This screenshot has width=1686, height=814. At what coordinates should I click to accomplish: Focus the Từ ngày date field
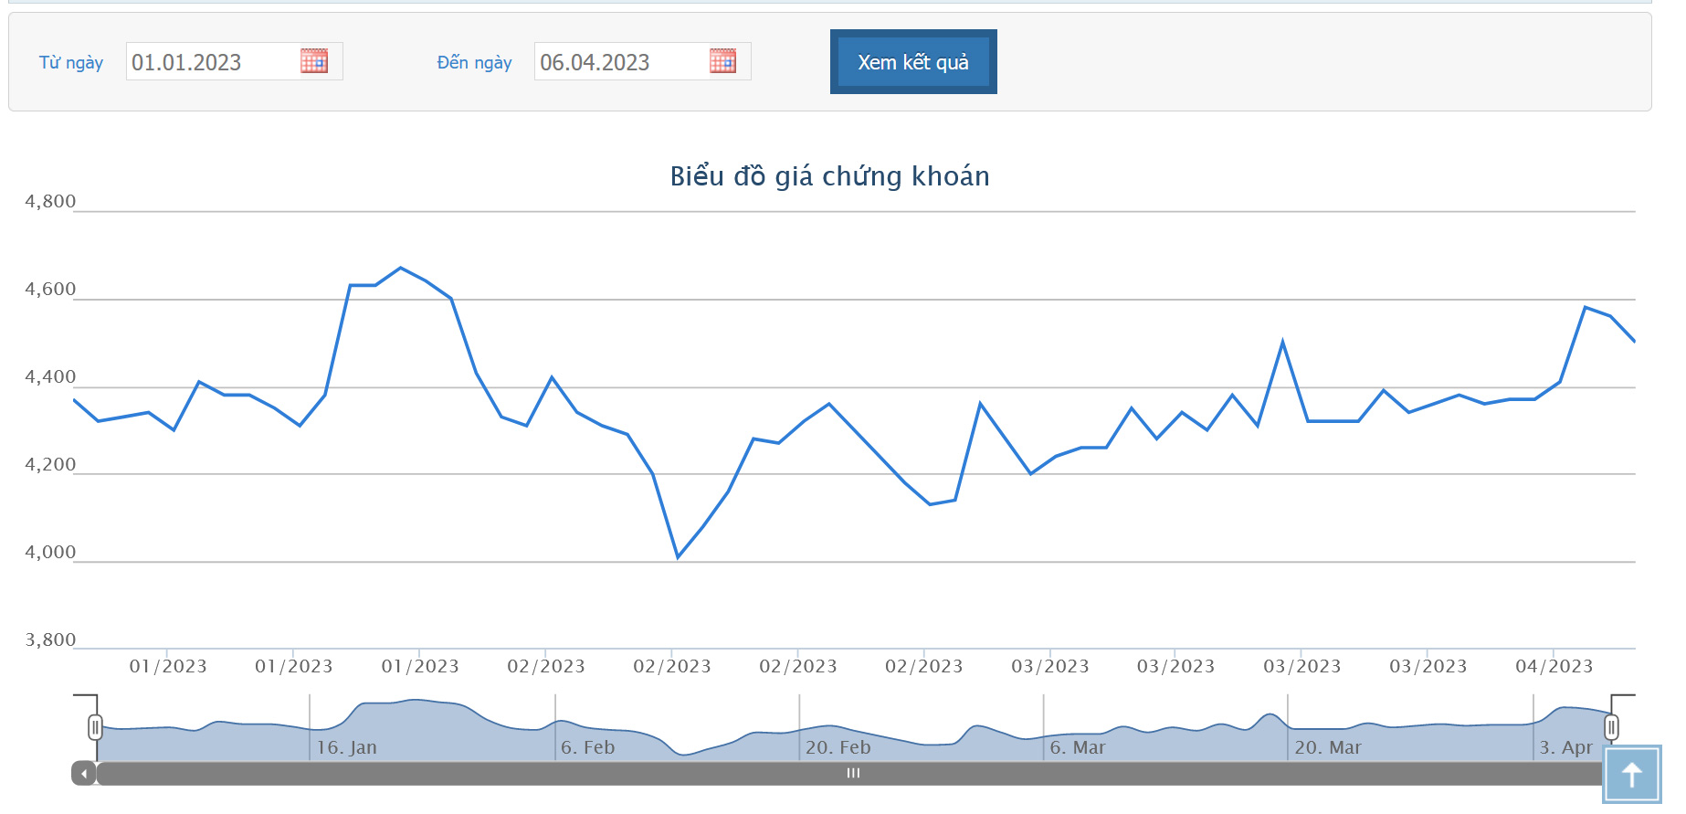pos(212,62)
